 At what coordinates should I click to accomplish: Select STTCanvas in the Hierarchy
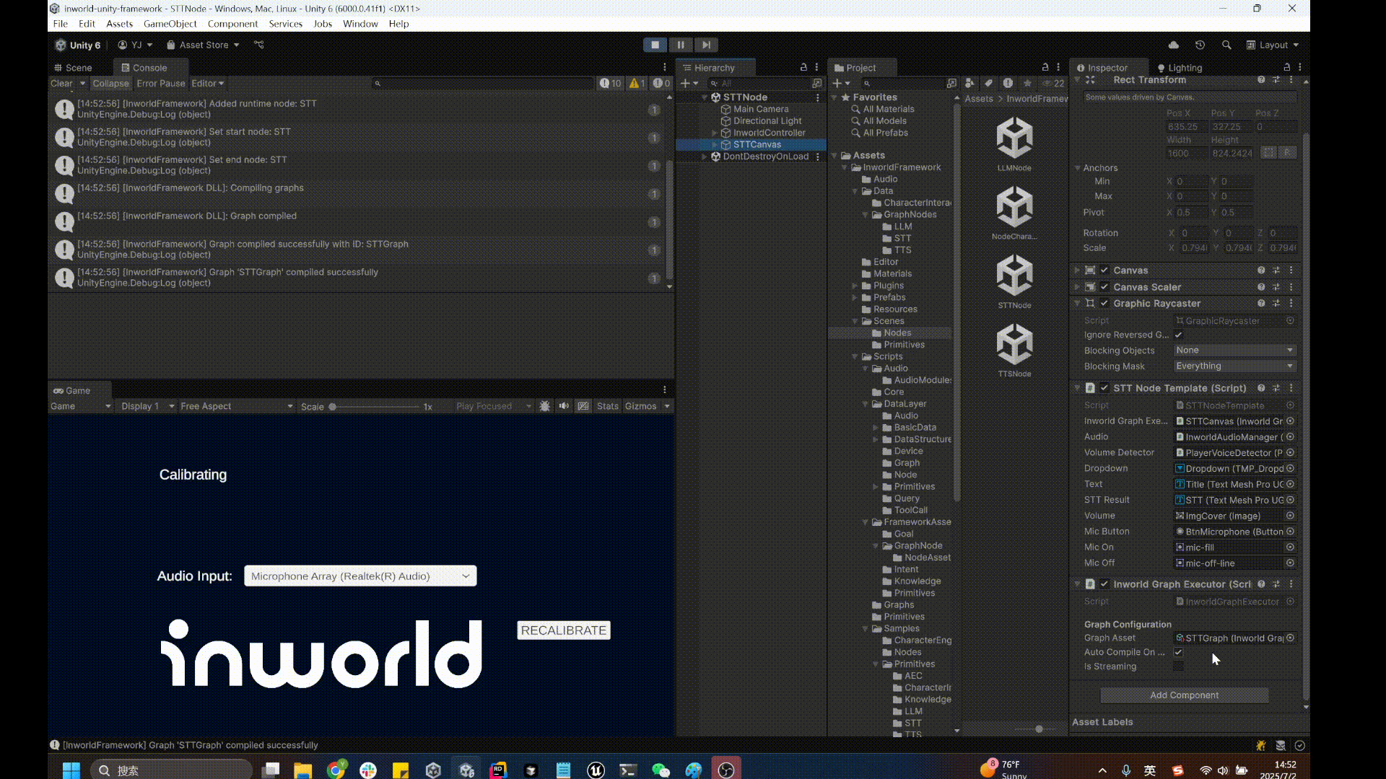point(756,144)
